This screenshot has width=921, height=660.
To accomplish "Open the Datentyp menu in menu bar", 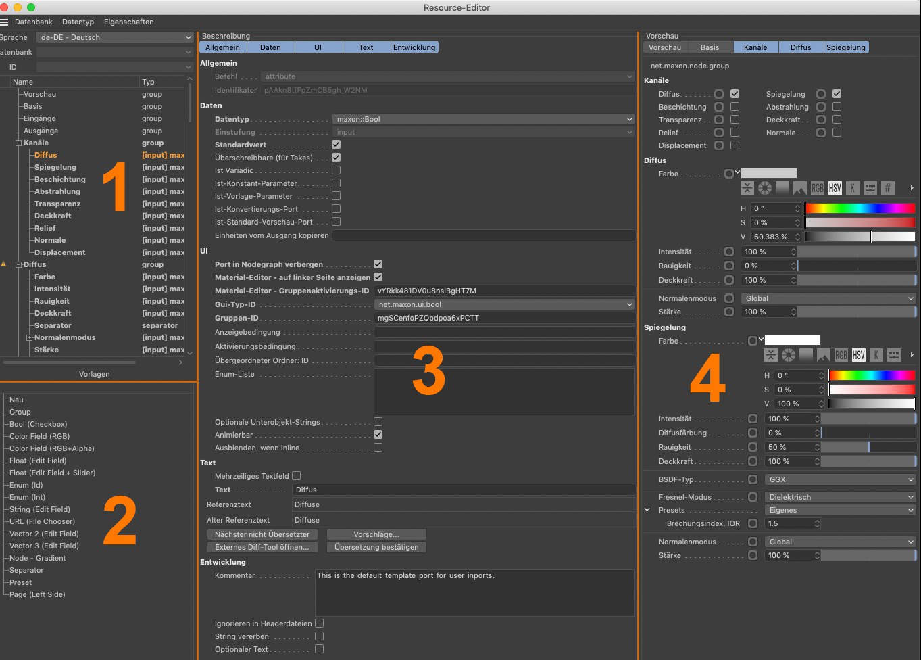I will (x=78, y=22).
